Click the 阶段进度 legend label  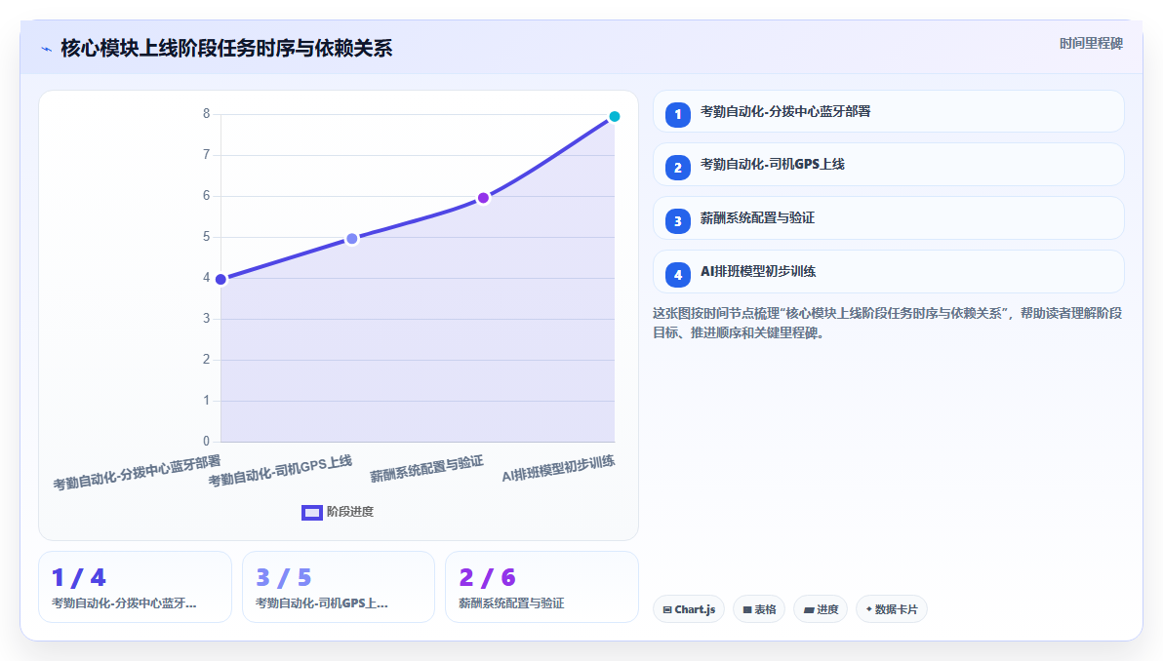[350, 512]
